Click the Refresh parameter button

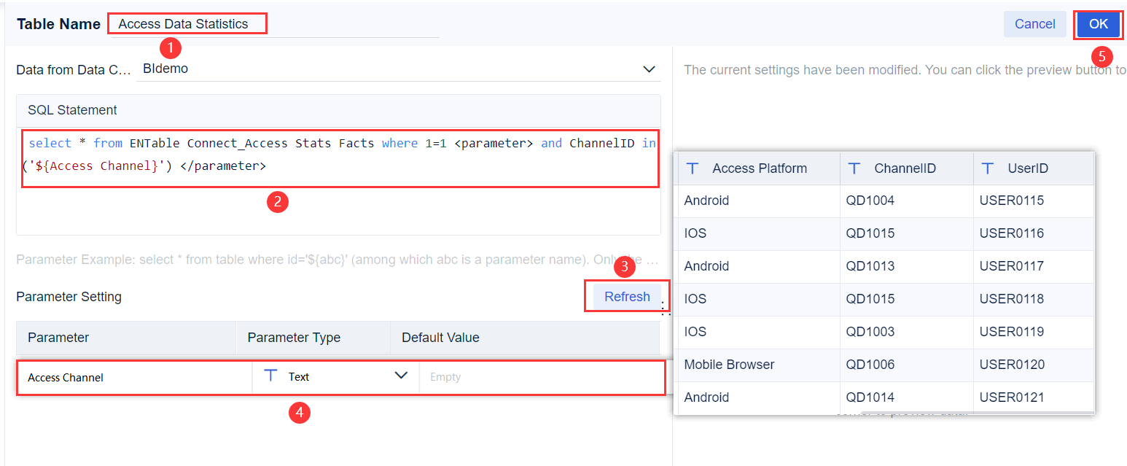coord(627,297)
